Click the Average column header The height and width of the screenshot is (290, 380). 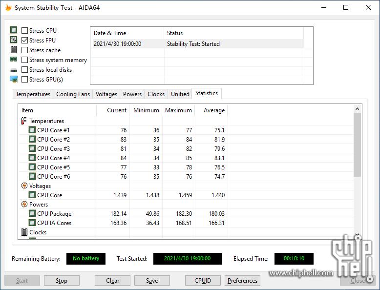[214, 110]
